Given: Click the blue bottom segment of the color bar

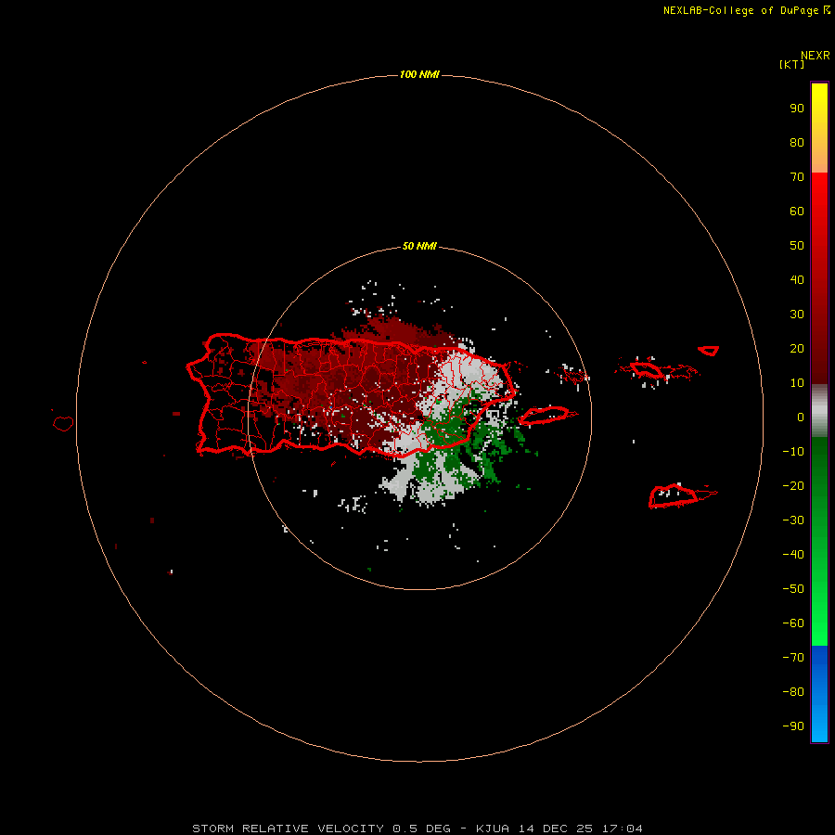Looking at the screenshot, I should point(819,694).
